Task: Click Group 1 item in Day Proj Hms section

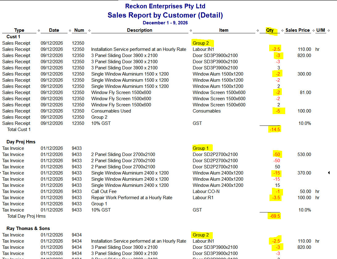Action: [200, 148]
